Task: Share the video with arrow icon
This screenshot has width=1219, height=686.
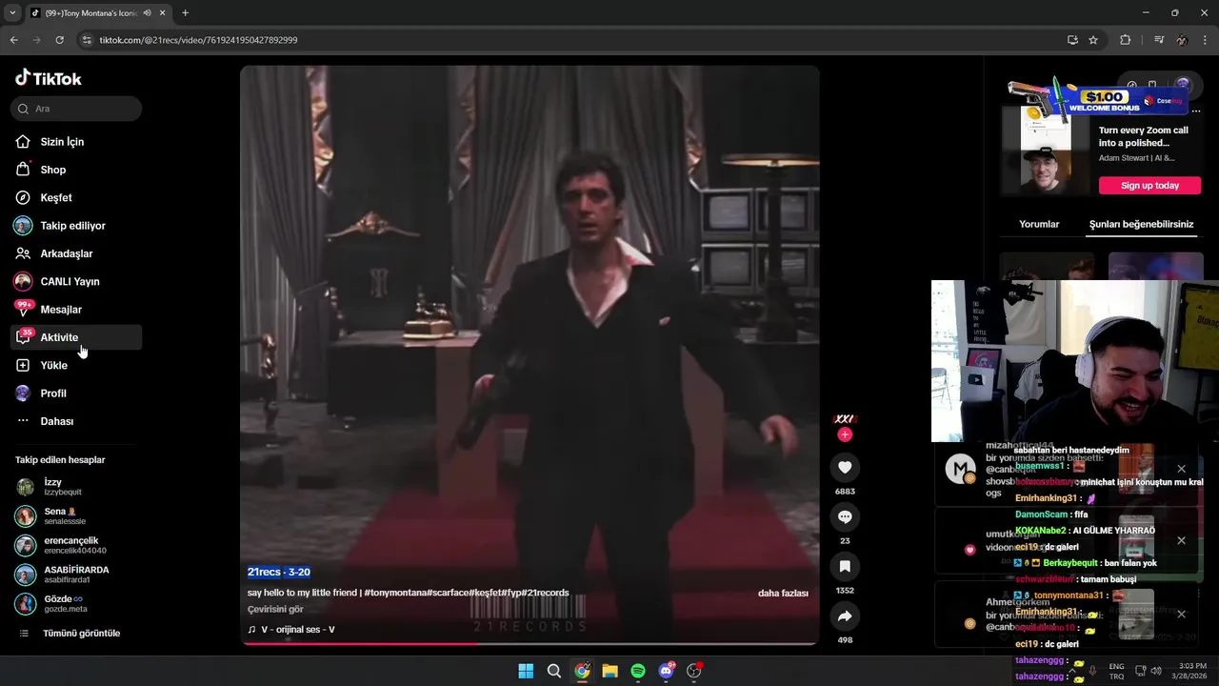Action: (x=845, y=615)
